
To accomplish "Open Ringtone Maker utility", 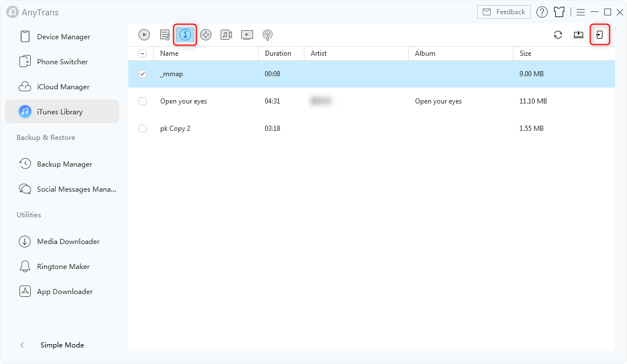I will (62, 266).
